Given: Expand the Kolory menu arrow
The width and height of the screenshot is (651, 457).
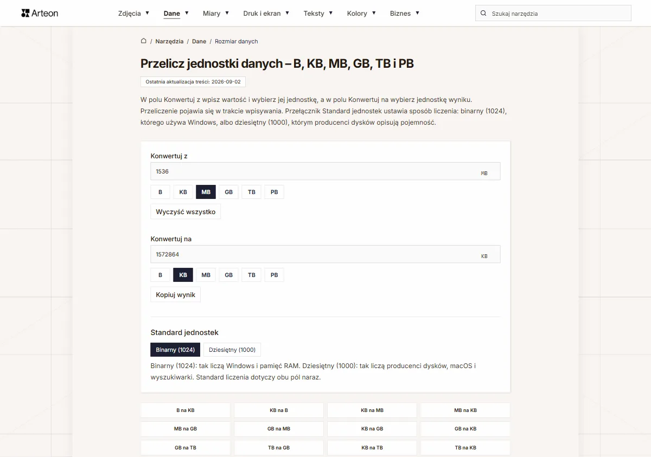Looking at the screenshot, I should pyautogui.click(x=373, y=13).
